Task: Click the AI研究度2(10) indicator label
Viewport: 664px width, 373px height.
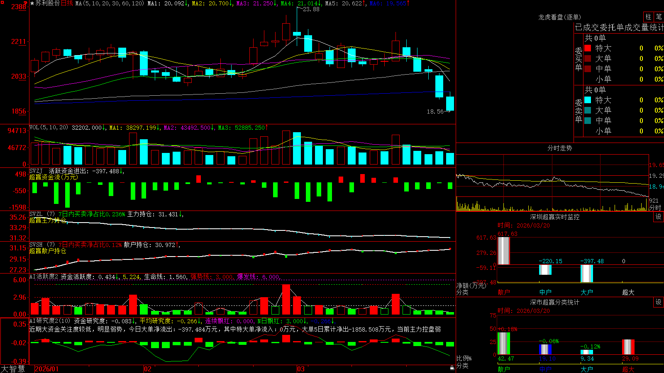Action: point(50,320)
